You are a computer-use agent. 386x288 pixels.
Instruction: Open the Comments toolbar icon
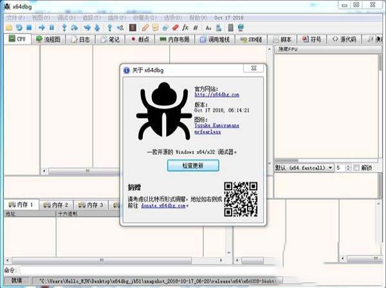(155, 28)
